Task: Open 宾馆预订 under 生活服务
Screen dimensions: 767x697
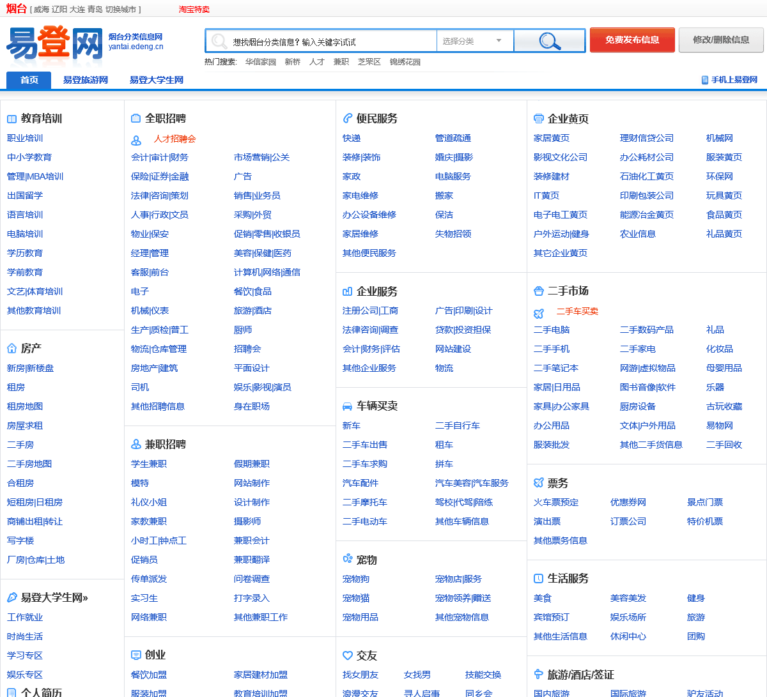Action: click(x=552, y=617)
